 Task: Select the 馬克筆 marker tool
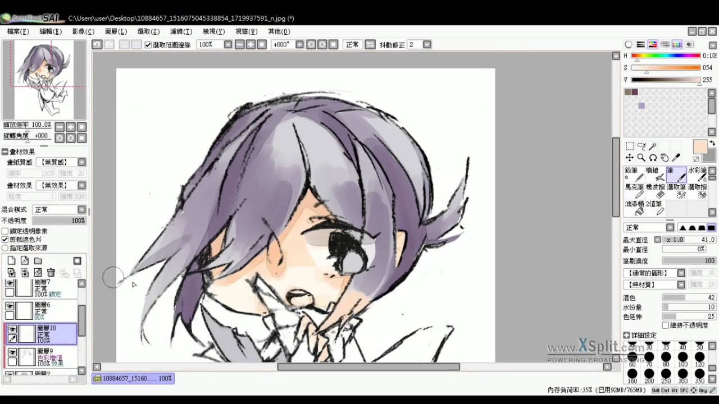tap(634, 191)
